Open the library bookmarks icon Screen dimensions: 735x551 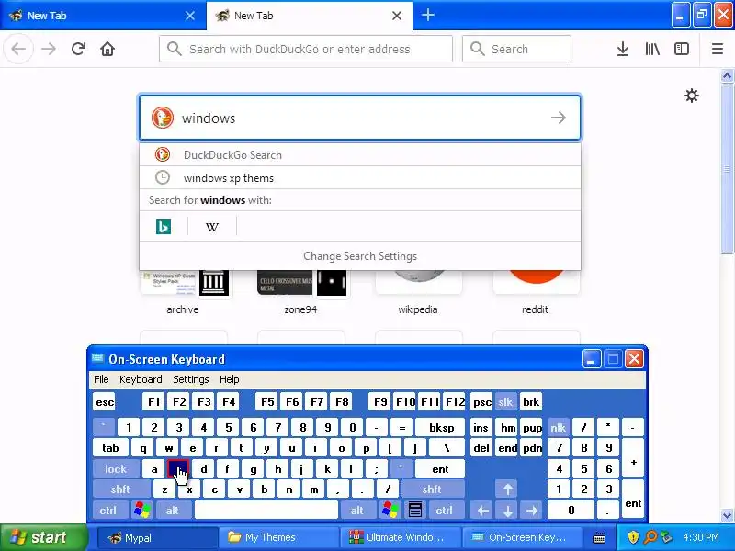click(652, 49)
